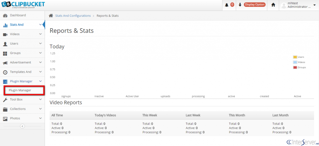Click the signups axis label
The width and height of the screenshot is (319, 146).
tap(66, 96)
